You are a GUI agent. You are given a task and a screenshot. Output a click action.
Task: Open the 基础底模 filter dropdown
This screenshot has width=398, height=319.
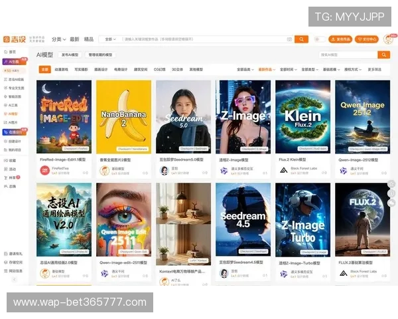pyautogui.click(x=331, y=69)
